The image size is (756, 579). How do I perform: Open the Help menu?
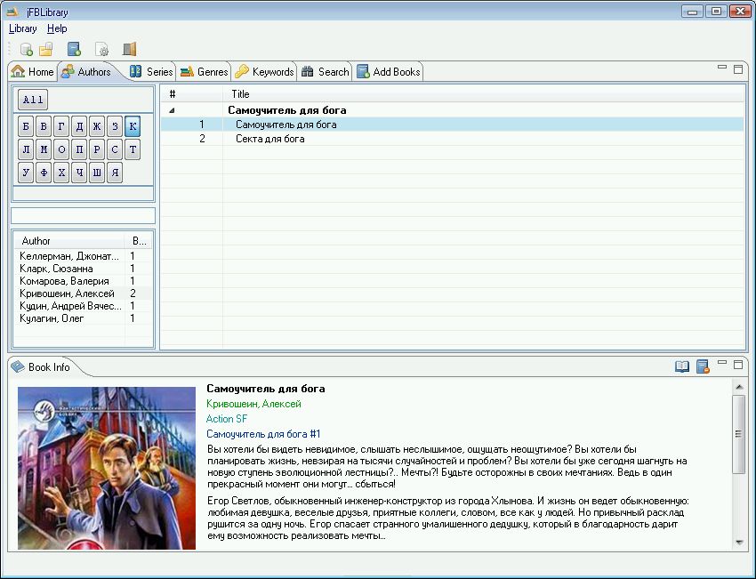pos(57,29)
